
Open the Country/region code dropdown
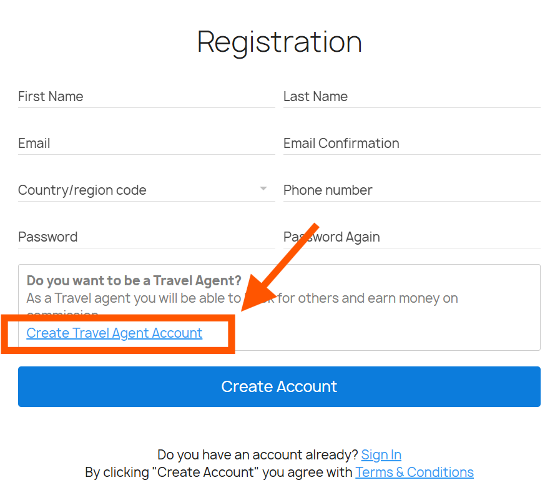[x=137, y=190]
